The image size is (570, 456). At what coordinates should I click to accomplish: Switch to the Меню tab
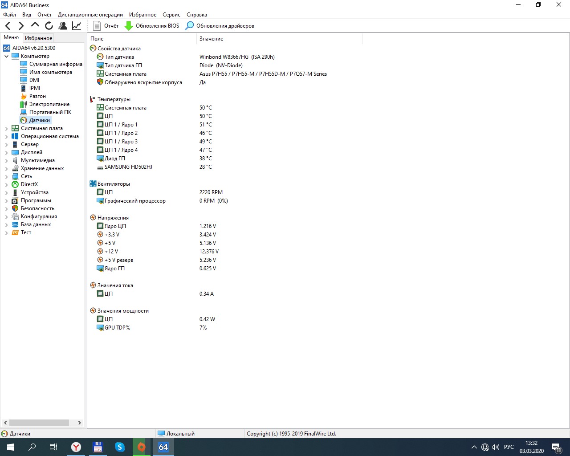click(x=11, y=37)
